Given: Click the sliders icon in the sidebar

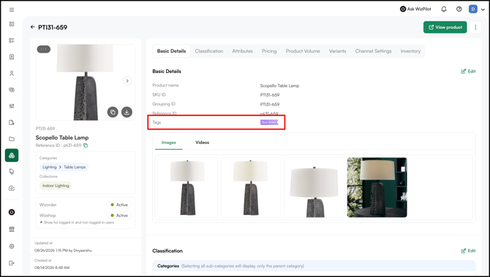Looking at the screenshot, I should [x=12, y=106].
